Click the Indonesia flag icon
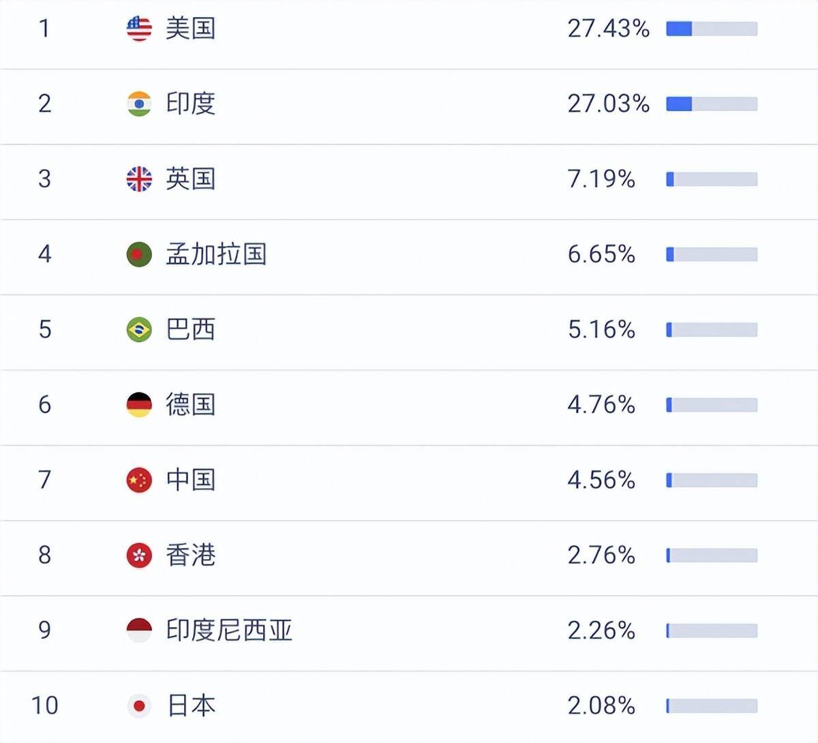This screenshot has height=743, width=818. 139,631
